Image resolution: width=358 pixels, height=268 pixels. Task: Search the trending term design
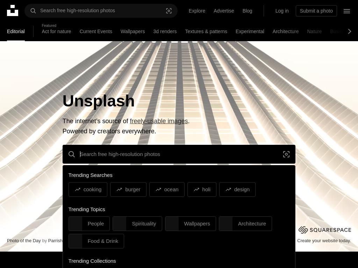[237, 189]
